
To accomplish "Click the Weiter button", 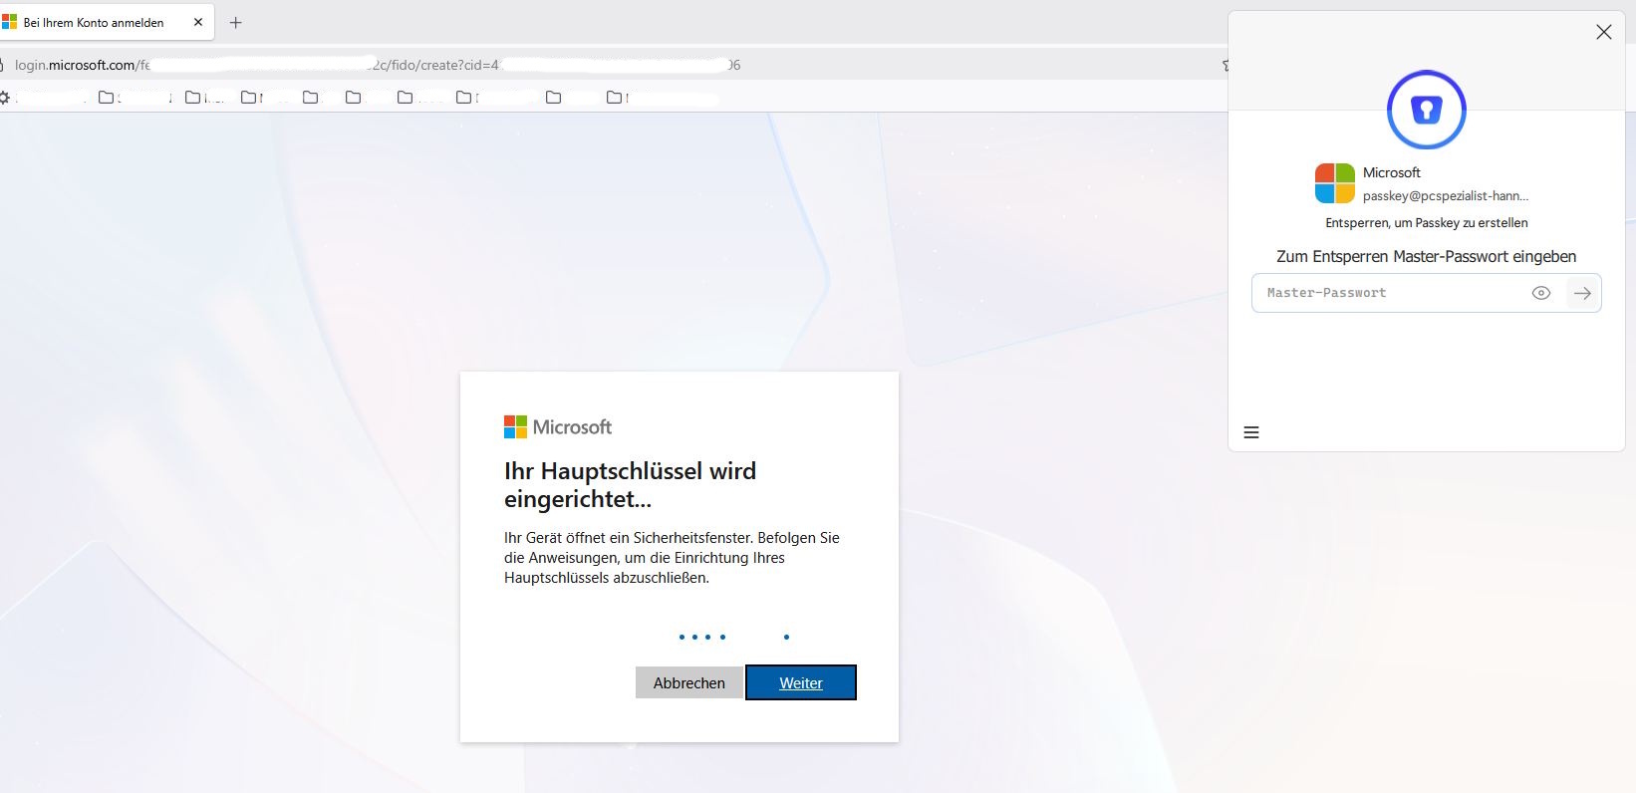I will (x=801, y=682).
